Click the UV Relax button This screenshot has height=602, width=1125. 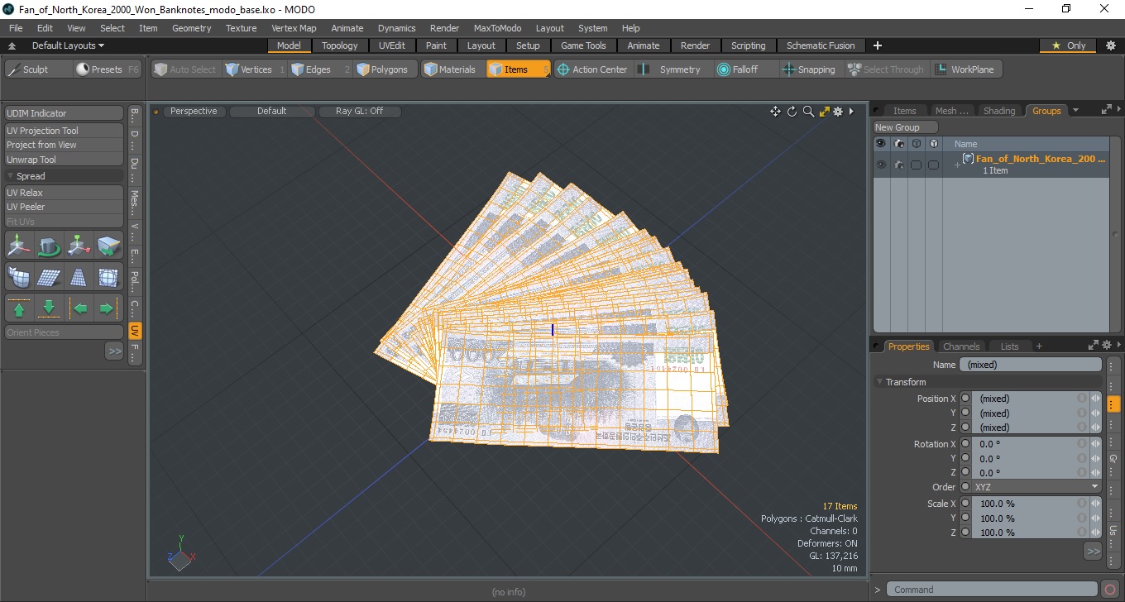tap(65, 193)
